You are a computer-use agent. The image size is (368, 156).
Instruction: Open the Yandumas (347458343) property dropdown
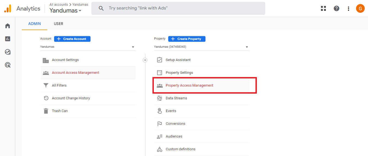[x=201, y=47]
